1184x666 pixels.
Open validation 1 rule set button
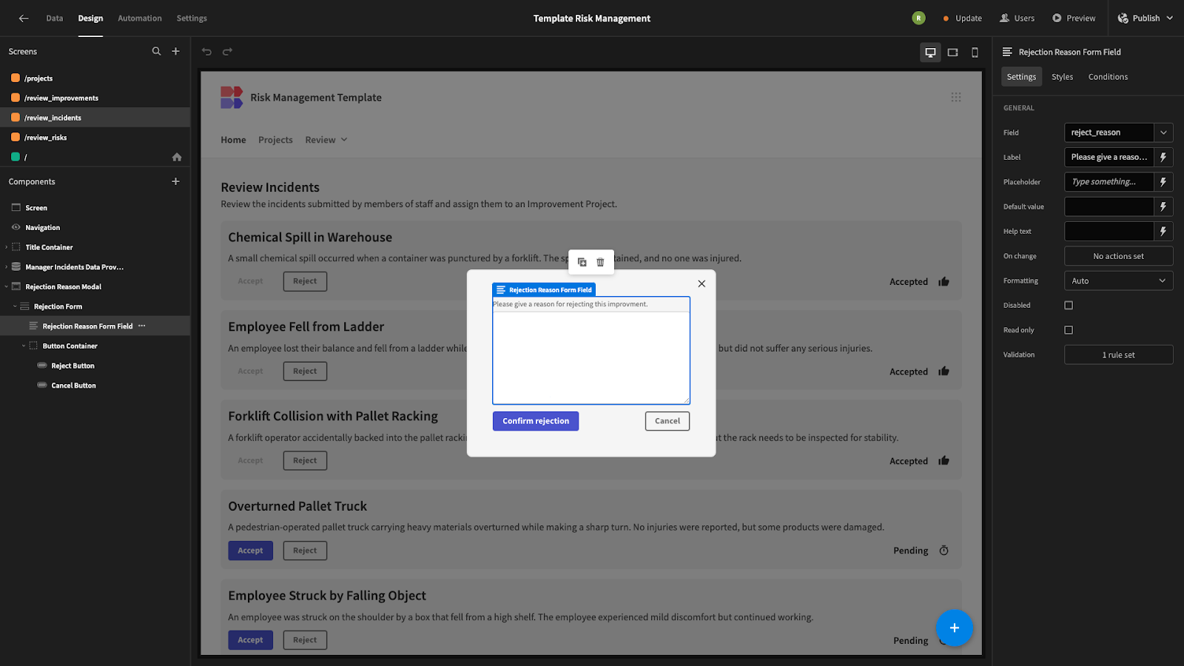(x=1118, y=355)
